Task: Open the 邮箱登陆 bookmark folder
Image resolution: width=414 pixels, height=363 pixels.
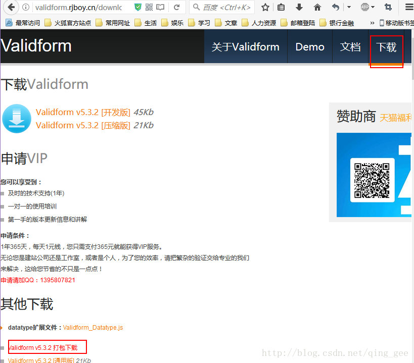Action: coord(298,23)
